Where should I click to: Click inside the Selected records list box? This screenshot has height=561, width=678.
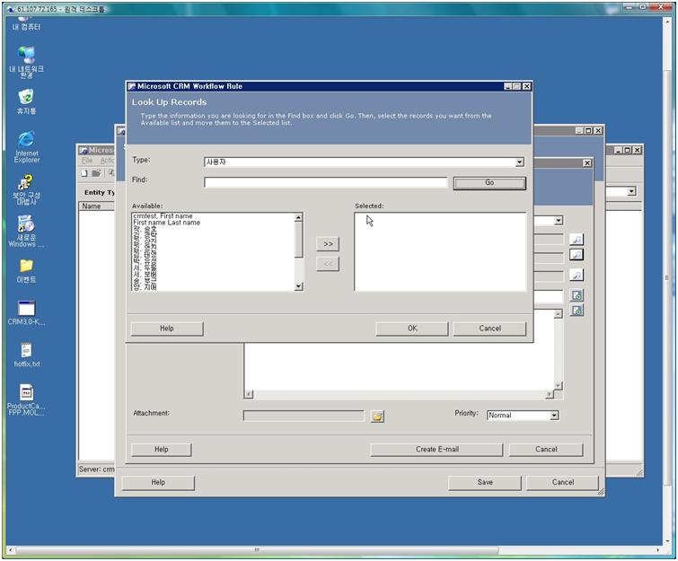pos(440,252)
